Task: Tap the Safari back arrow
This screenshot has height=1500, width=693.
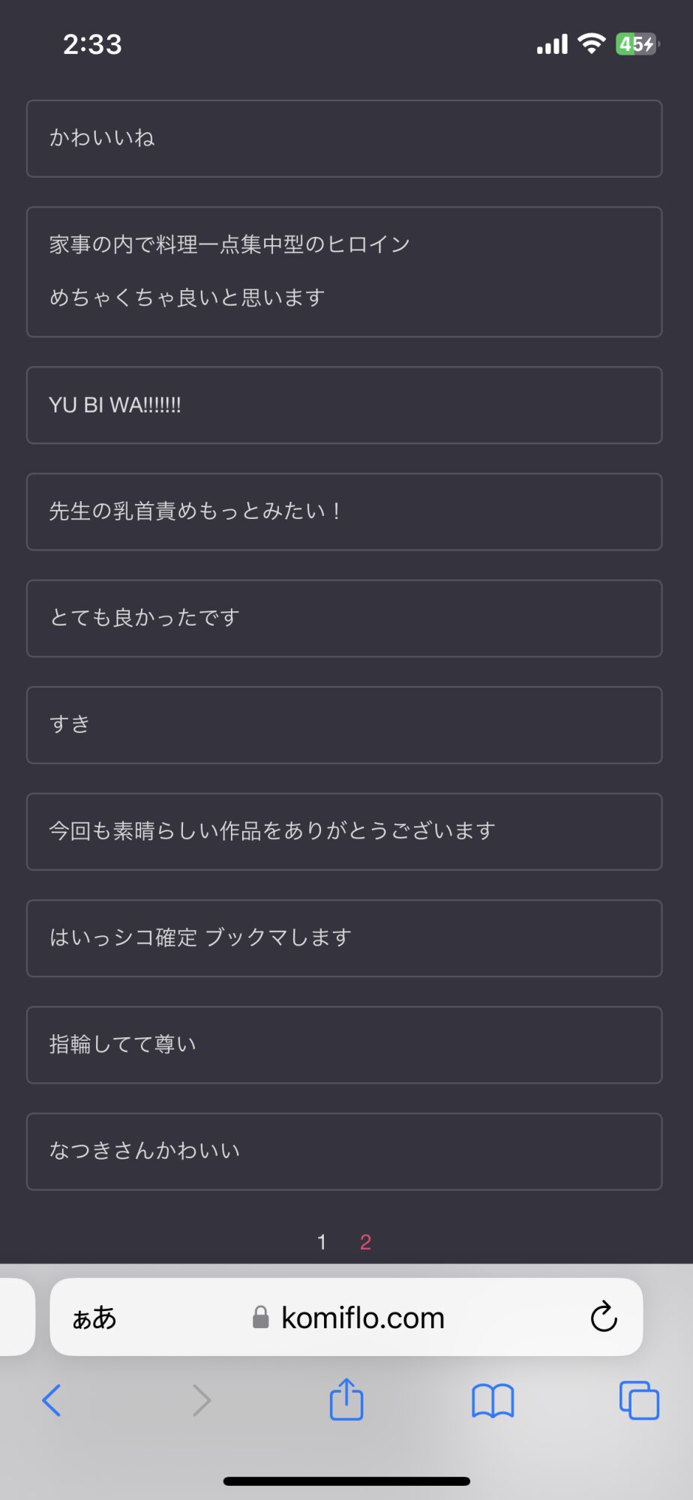Action: 52,1400
